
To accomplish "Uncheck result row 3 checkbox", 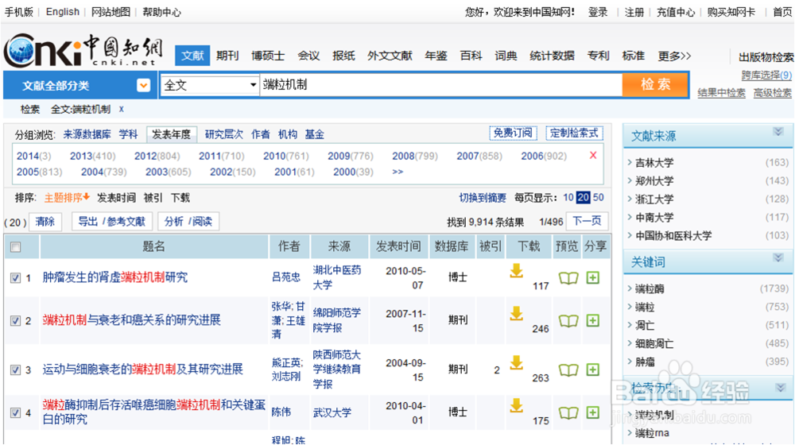I will pyautogui.click(x=16, y=370).
